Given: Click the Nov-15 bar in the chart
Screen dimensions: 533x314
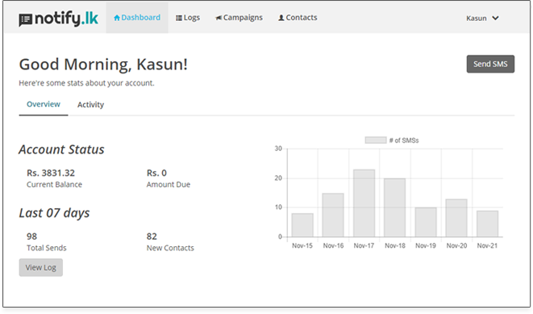Looking at the screenshot, I should (302, 225).
